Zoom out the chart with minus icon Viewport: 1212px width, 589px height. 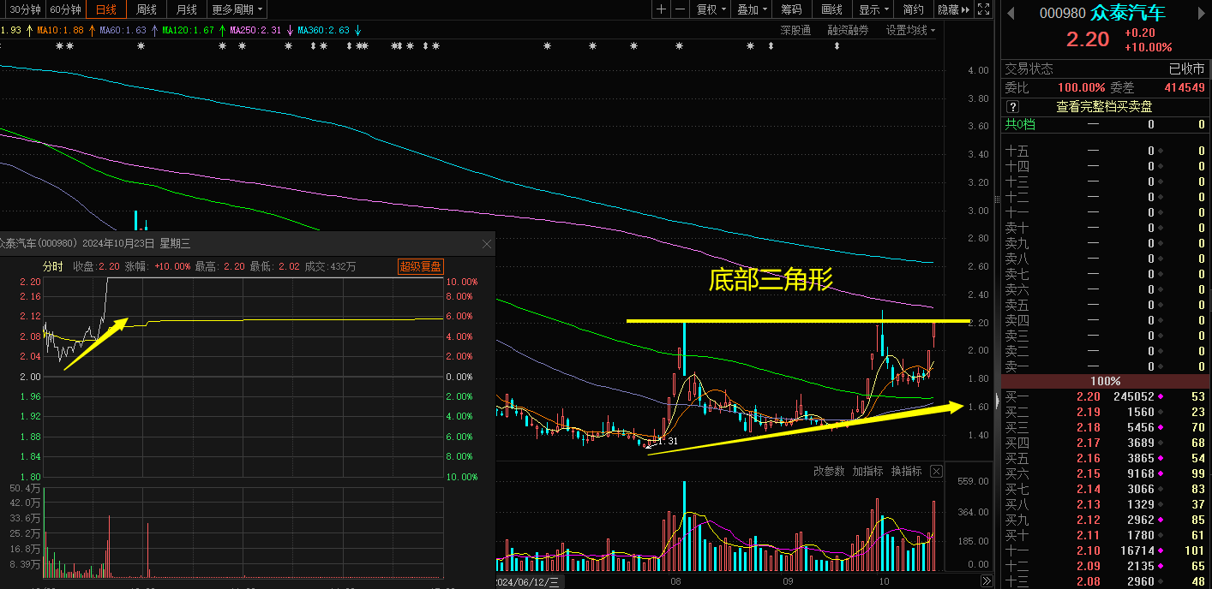(x=680, y=9)
